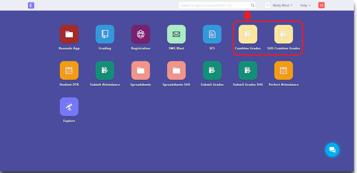The image size is (357, 173).
Task: Open the Submit Attendance module
Action: (105, 71)
